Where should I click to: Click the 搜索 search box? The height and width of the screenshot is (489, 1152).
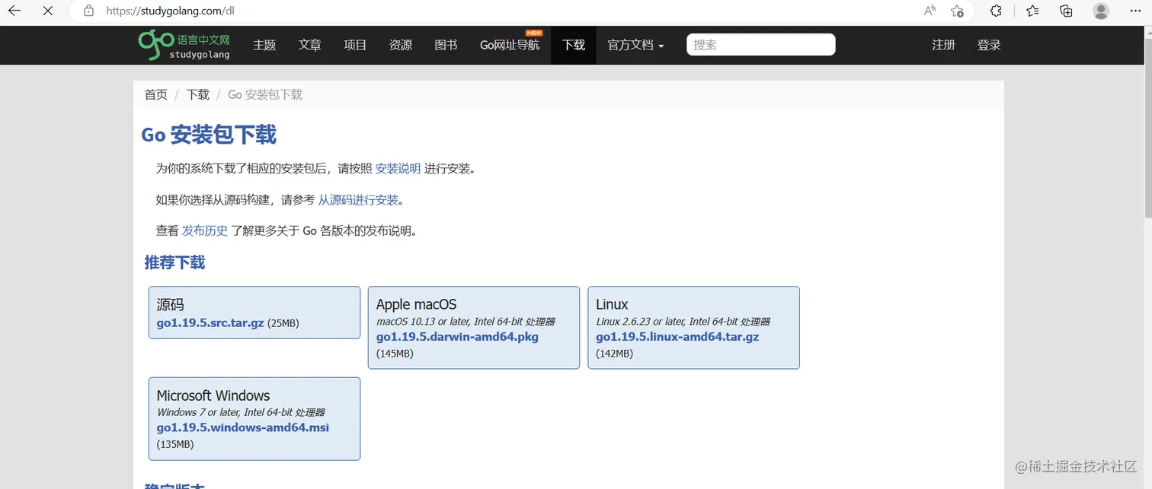pos(760,45)
